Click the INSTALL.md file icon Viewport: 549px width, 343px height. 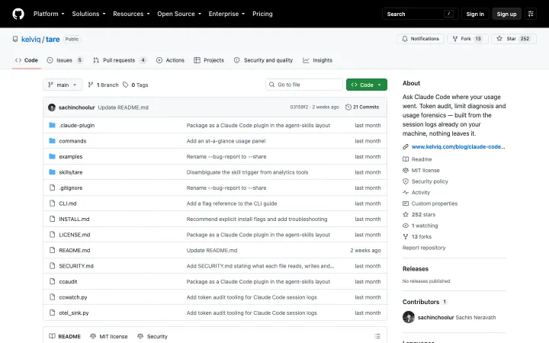[x=52, y=219]
